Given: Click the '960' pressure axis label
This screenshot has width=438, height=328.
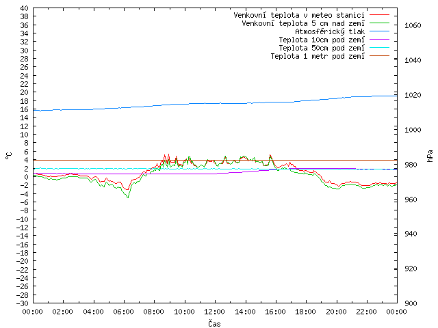Looking at the screenshot, I should click(x=411, y=200).
